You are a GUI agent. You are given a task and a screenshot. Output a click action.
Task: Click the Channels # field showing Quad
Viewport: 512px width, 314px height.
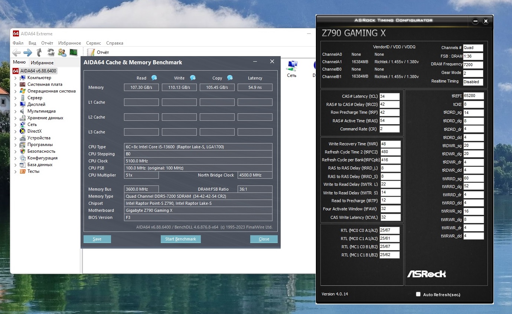[473, 48]
